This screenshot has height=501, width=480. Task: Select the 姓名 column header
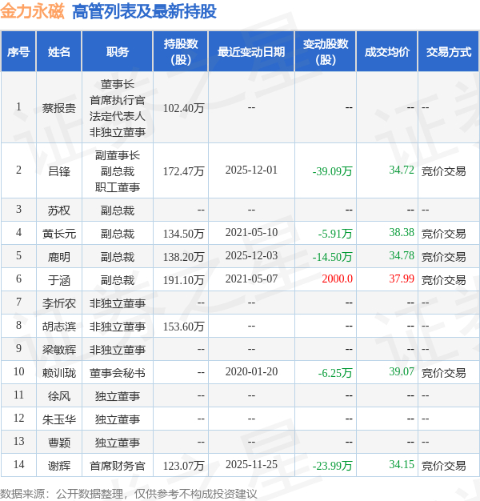(59, 52)
